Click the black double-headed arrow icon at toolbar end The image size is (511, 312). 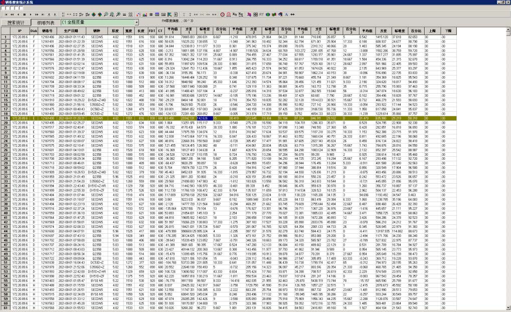coord(292,15)
